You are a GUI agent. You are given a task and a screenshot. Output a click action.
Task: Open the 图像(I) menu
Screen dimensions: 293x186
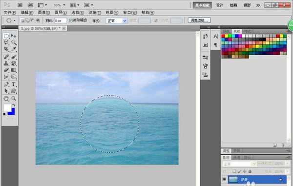point(44,13)
